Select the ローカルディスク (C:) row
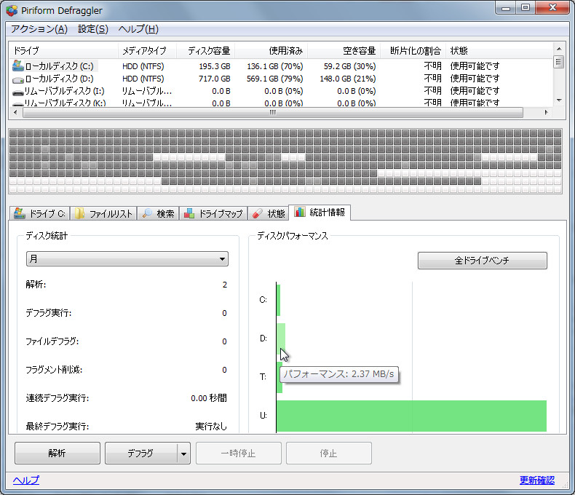The height and width of the screenshot is (495, 575). tap(280, 66)
